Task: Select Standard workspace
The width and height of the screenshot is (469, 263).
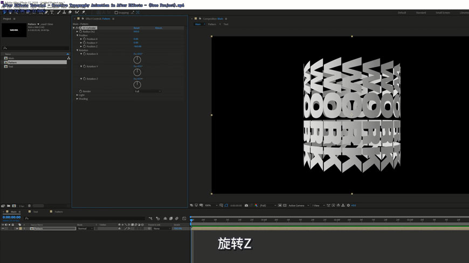Action: click(x=421, y=12)
